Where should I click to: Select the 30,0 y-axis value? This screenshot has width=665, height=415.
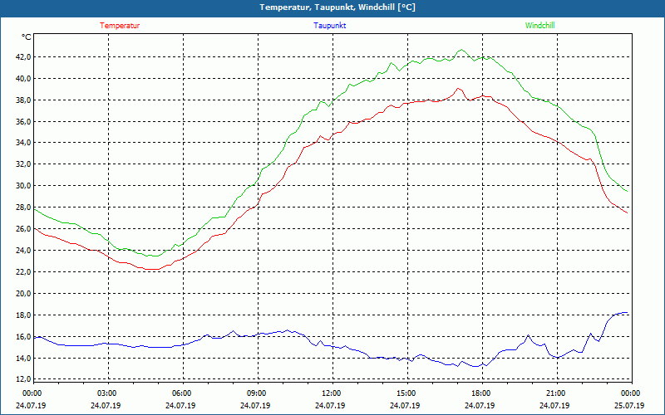click(22, 186)
